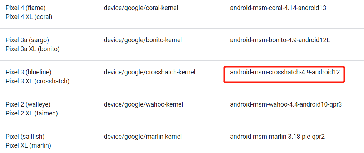Click the android-msm-bonito-4.9-android12L branch text
This screenshot has height=153, width=364.
coord(280,40)
